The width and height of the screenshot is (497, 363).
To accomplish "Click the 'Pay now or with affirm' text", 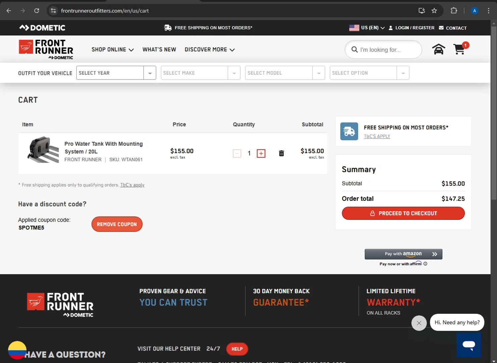I will pyautogui.click(x=401, y=264).
